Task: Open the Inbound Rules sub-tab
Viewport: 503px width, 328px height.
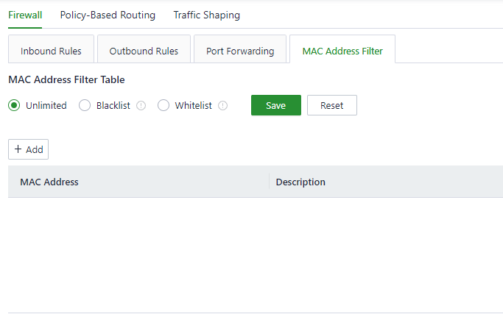Action: (51, 51)
